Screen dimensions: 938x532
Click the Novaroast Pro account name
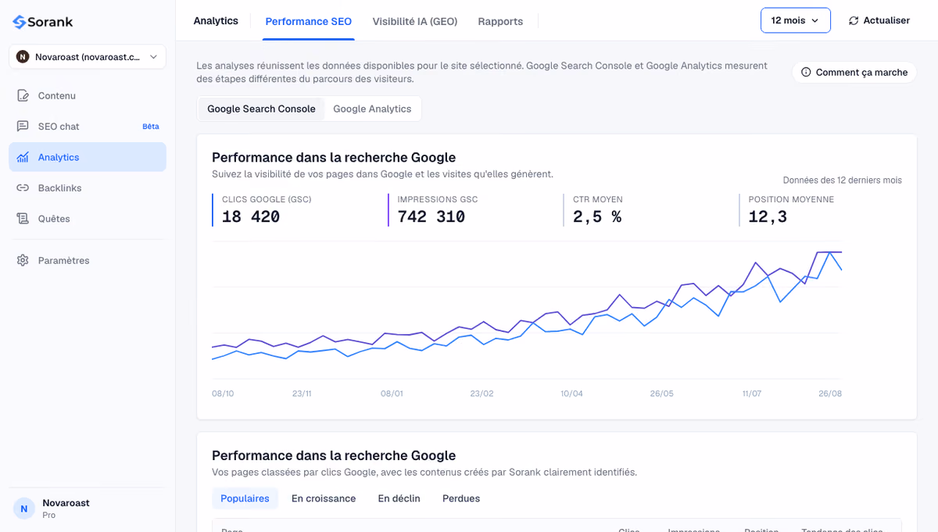coord(66,503)
